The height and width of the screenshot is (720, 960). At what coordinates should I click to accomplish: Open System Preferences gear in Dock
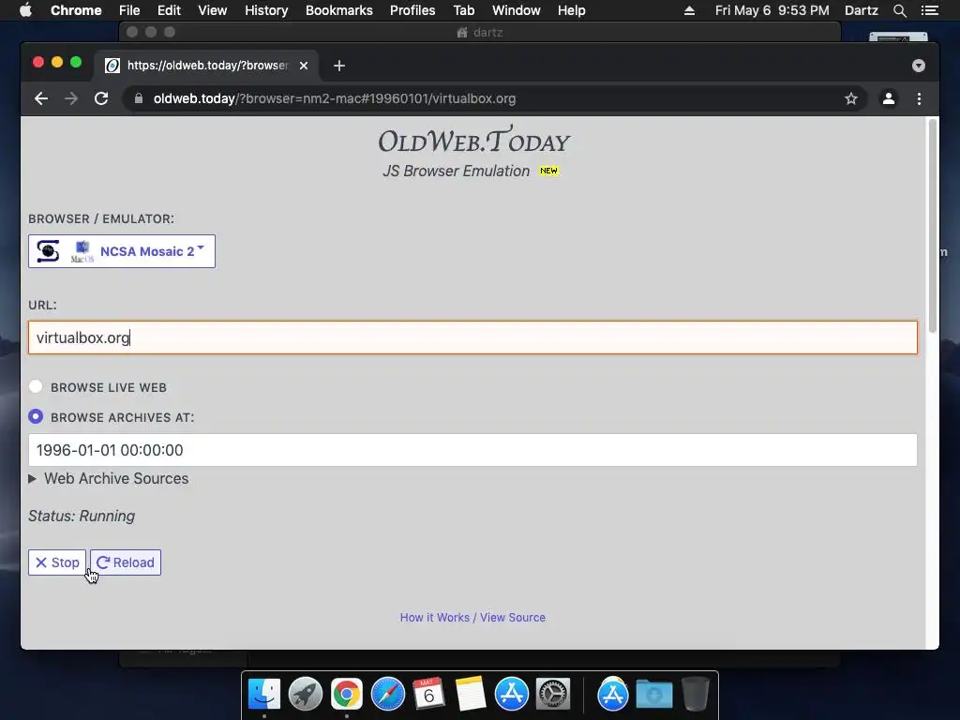[x=553, y=695]
